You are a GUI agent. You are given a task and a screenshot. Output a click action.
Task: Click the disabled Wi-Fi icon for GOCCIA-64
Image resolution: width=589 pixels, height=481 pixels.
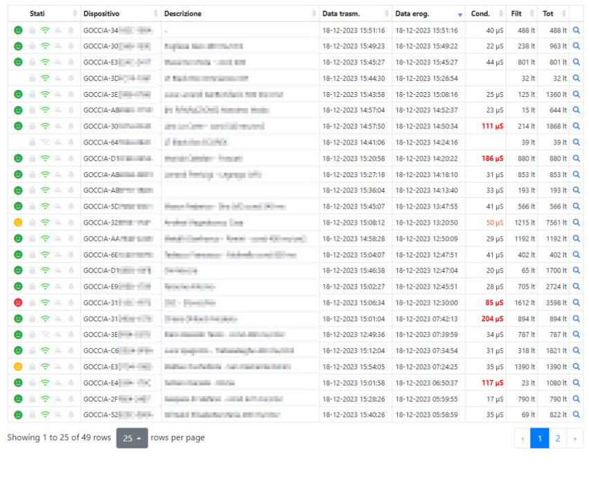[x=45, y=142]
